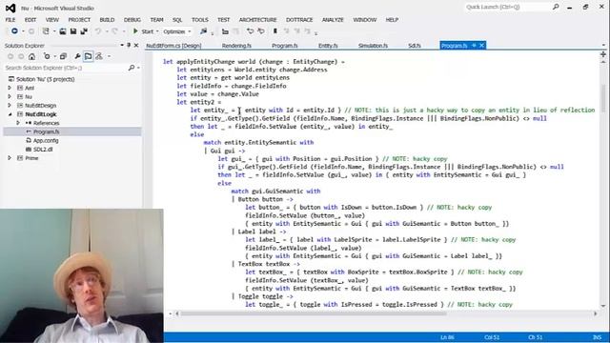Open the PROJECT menu

(x=79, y=20)
